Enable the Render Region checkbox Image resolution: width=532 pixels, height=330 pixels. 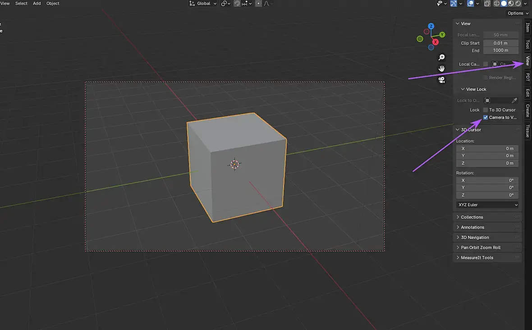pos(486,78)
